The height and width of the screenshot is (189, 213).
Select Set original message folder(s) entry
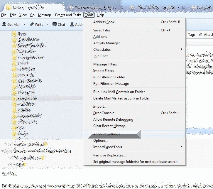click(134, 162)
